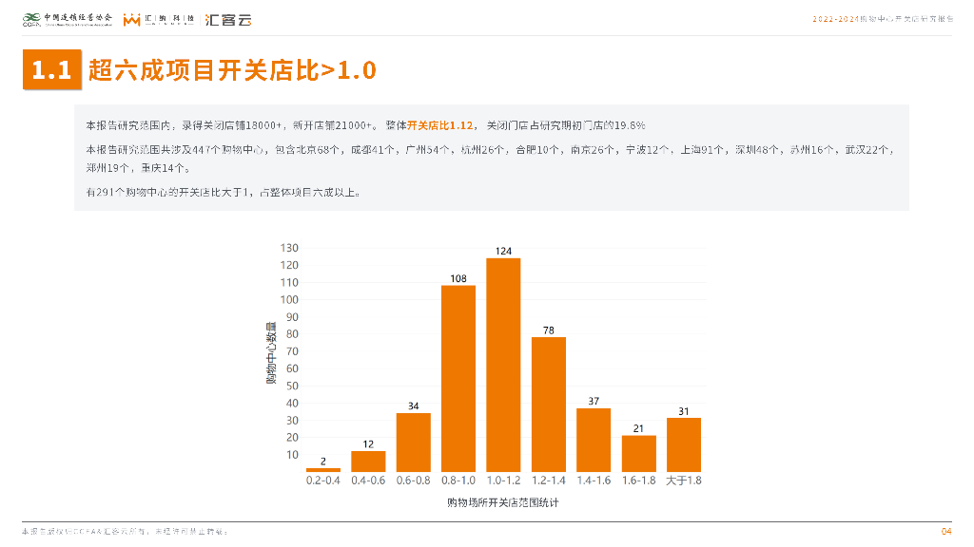The image size is (974, 547).
Task: Click the 1.2-1.4 bar in the chart
Action: (549, 405)
